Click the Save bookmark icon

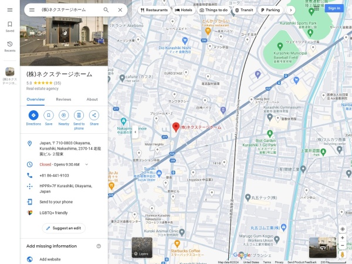[49, 115]
